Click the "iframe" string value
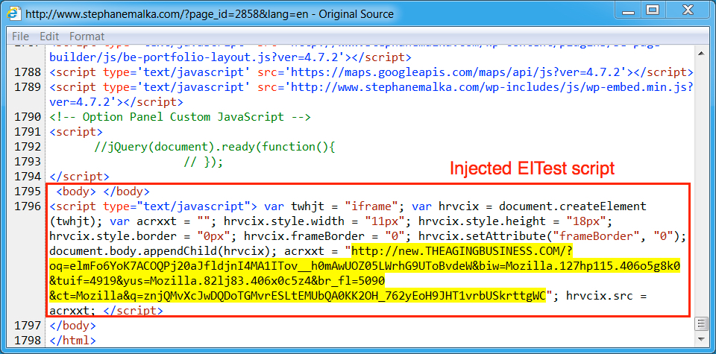The image size is (716, 354). click(371, 206)
